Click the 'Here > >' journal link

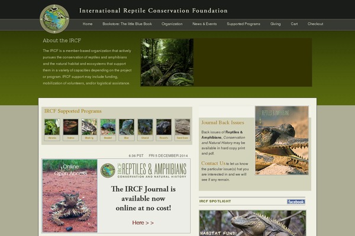(143, 223)
